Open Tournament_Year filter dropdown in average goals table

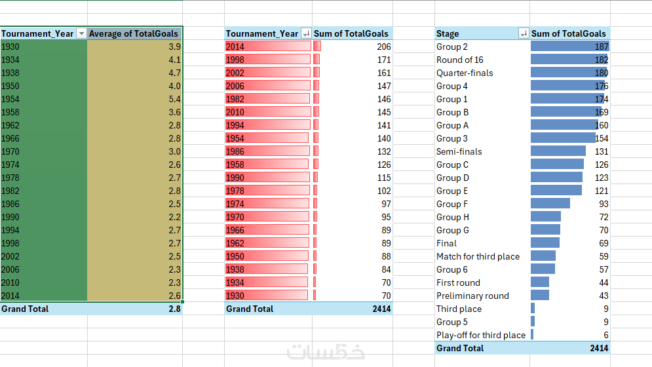point(81,33)
